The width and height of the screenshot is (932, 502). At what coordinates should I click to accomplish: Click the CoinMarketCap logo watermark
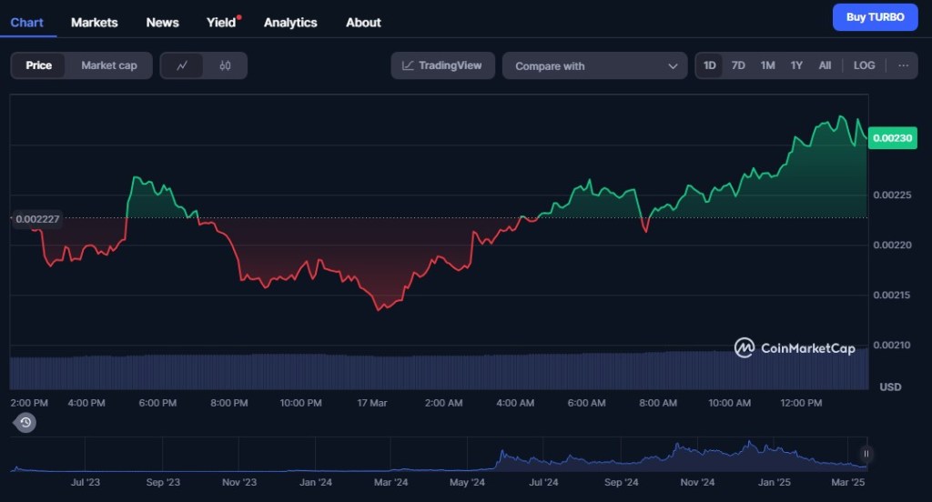tap(795, 347)
